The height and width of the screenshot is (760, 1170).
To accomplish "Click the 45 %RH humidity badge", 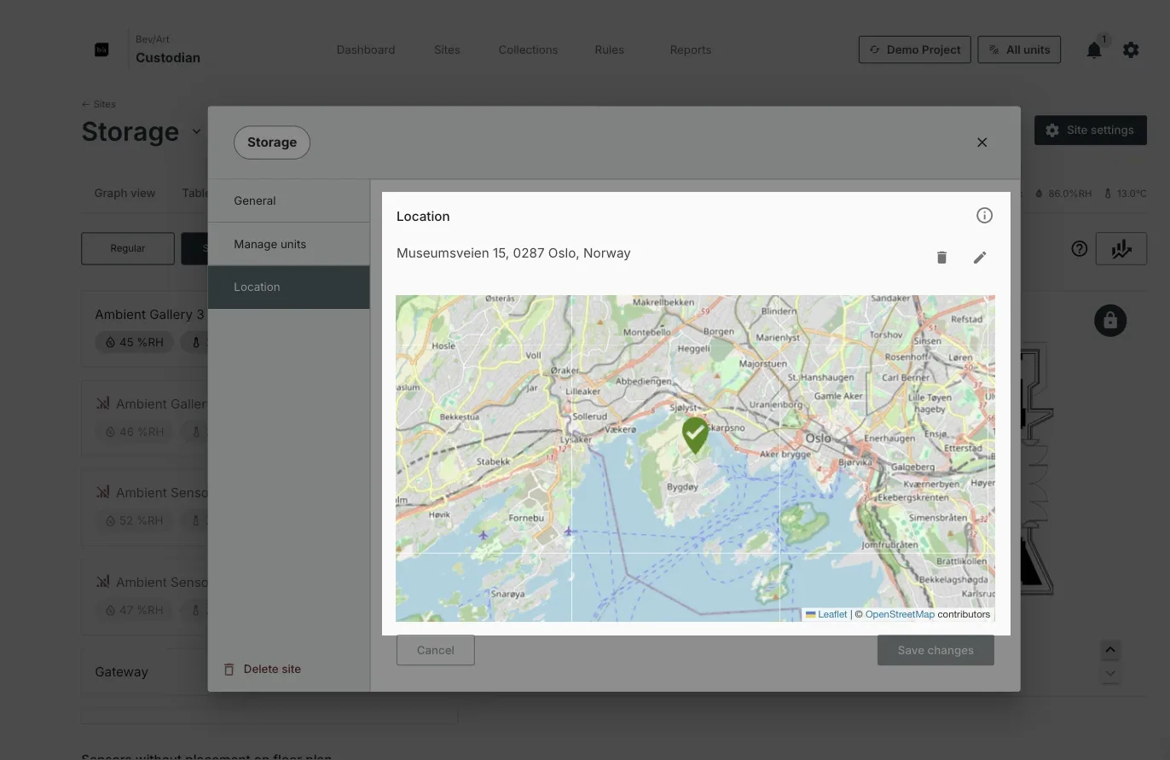I will (x=135, y=342).
